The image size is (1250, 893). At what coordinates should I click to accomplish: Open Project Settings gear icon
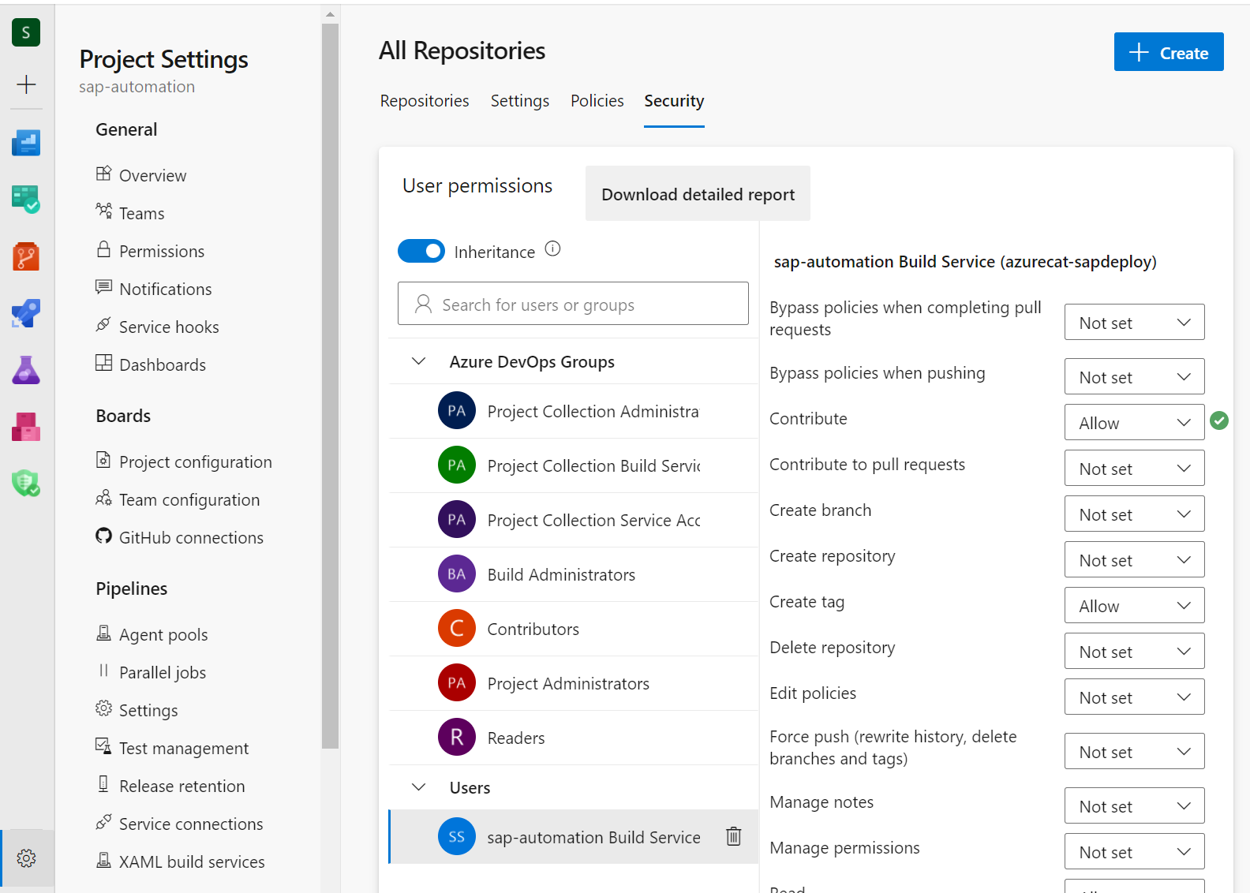click(x=26, y=858)
